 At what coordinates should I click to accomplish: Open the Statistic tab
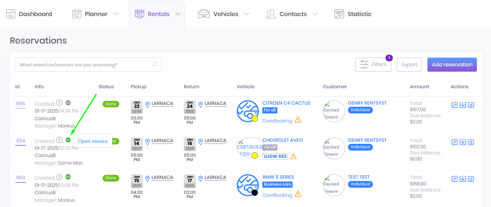pos(353,14)
